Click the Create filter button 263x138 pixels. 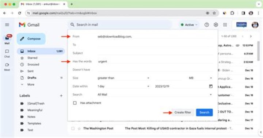pyautogui.click(x=183, y=112)
